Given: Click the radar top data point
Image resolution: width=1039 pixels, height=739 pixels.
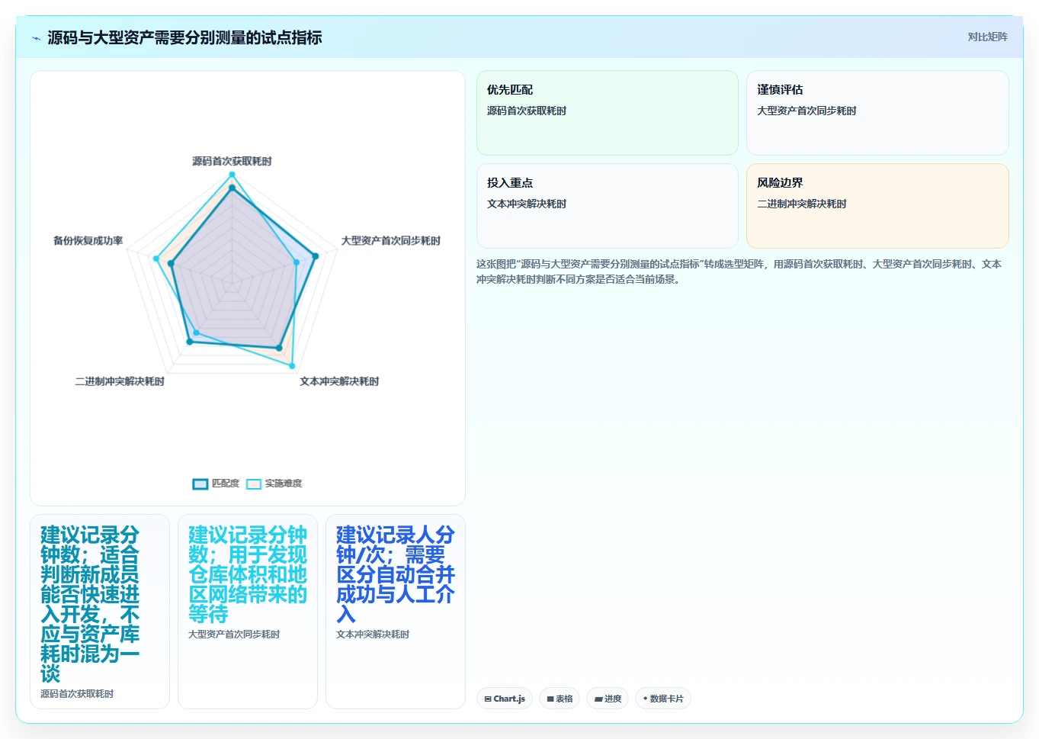Looking at the screenshot, I should (232, 175).
